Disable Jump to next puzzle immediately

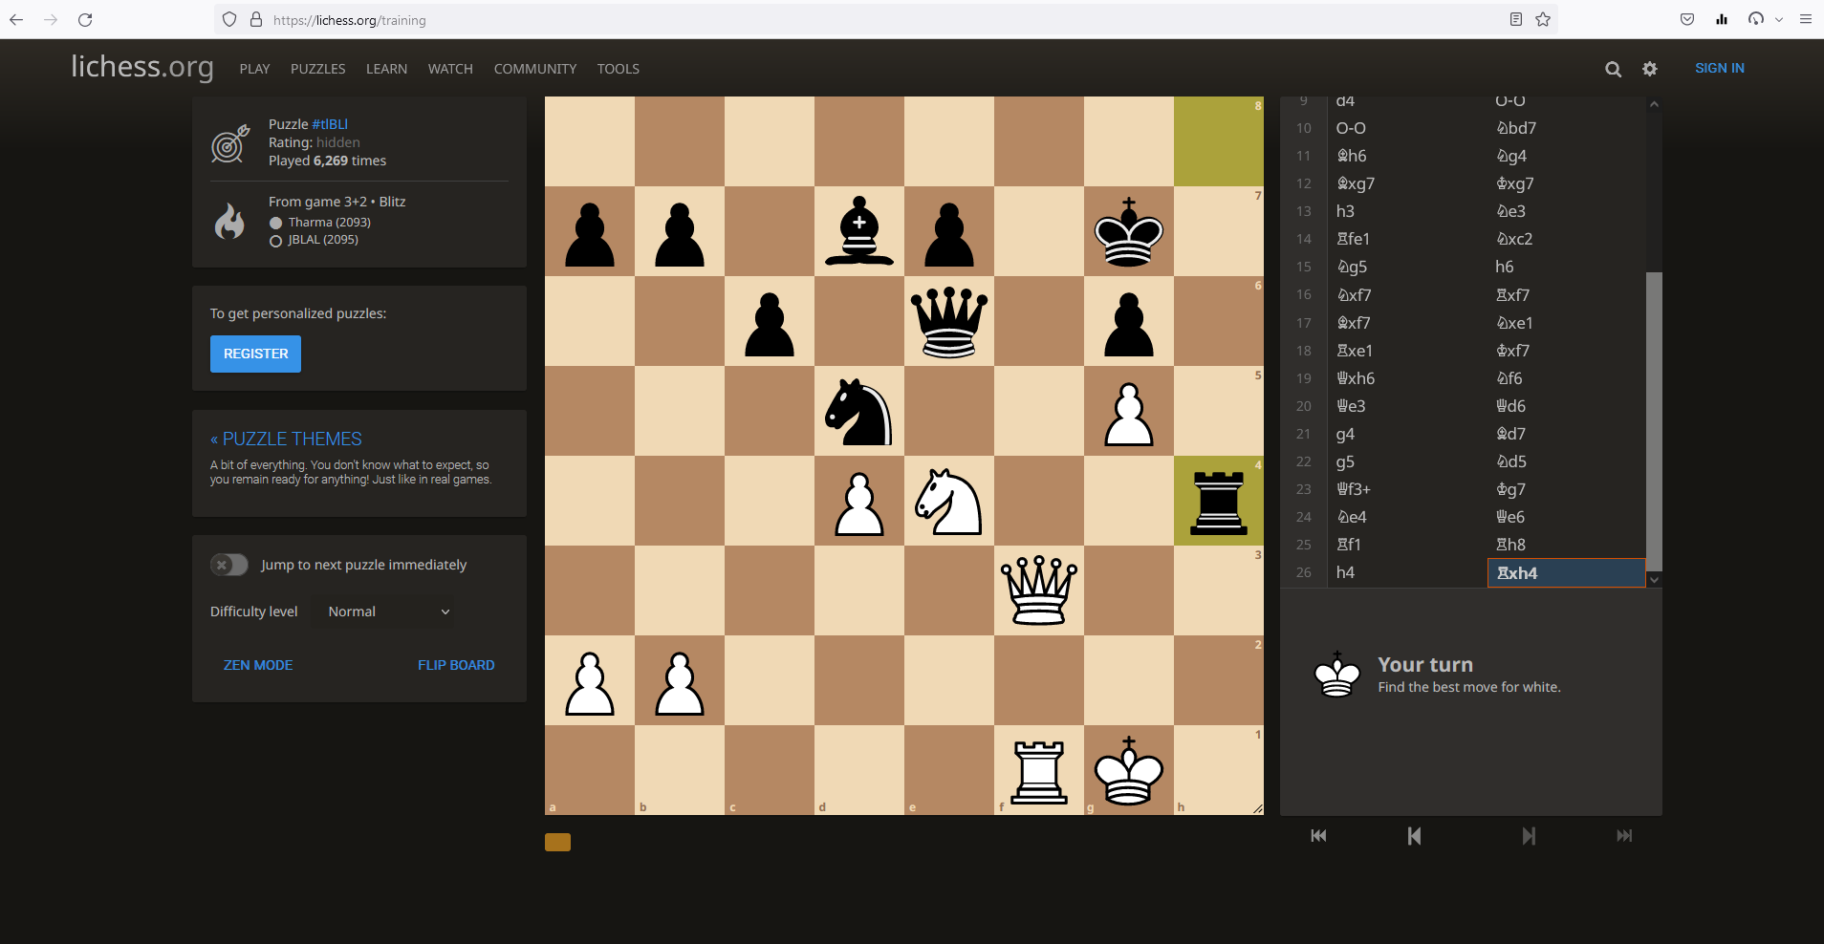pyautogui.click(x=229, y=565)
